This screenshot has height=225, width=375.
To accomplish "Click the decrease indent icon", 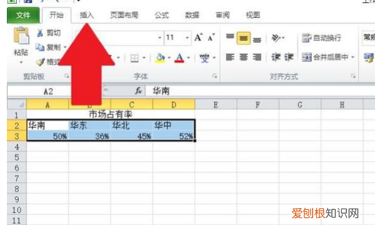I will tap(276, 57).
